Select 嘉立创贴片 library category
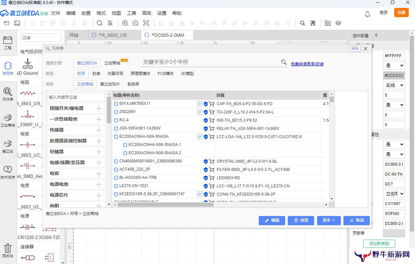415x264 pixels. click(x=110, y=84)
